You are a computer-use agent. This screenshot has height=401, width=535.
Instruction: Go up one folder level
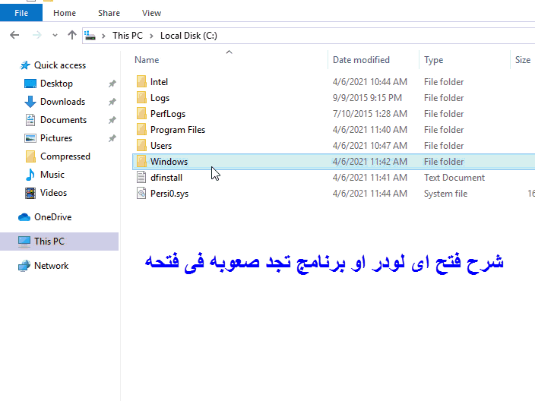(72, 35)
